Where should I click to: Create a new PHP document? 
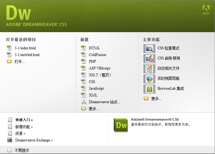click(x=92, y=62)
